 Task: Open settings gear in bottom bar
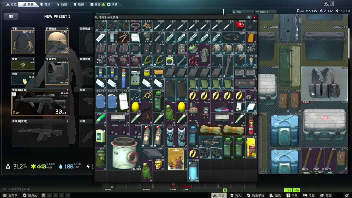(347, 195)
